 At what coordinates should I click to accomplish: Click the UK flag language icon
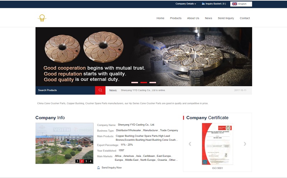point(235,4)
